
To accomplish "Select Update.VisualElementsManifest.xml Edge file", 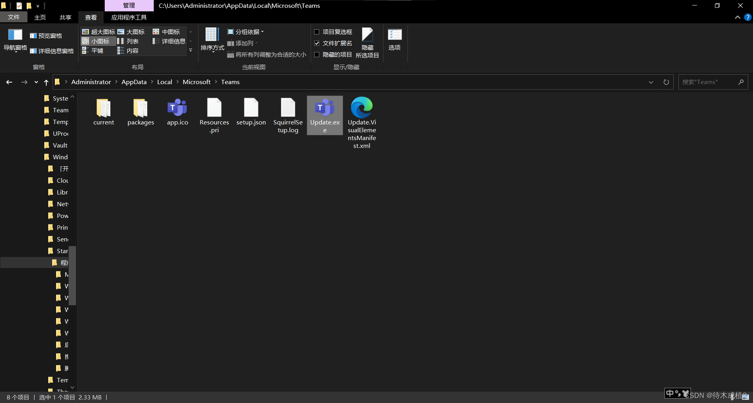I will 362,123.
